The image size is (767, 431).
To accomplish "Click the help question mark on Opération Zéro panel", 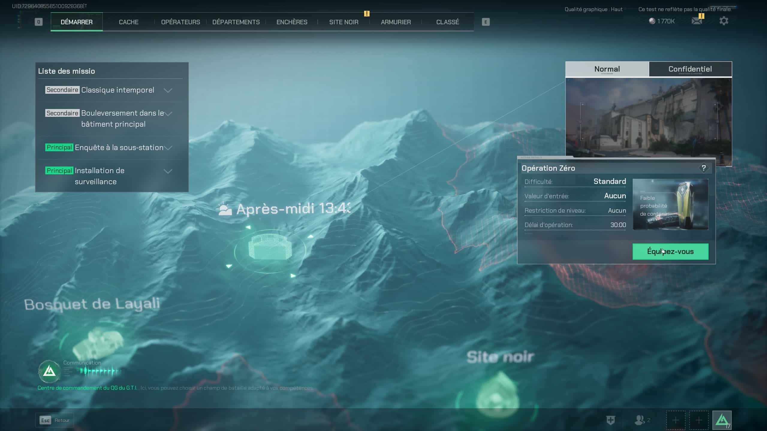I will [703, 168].
